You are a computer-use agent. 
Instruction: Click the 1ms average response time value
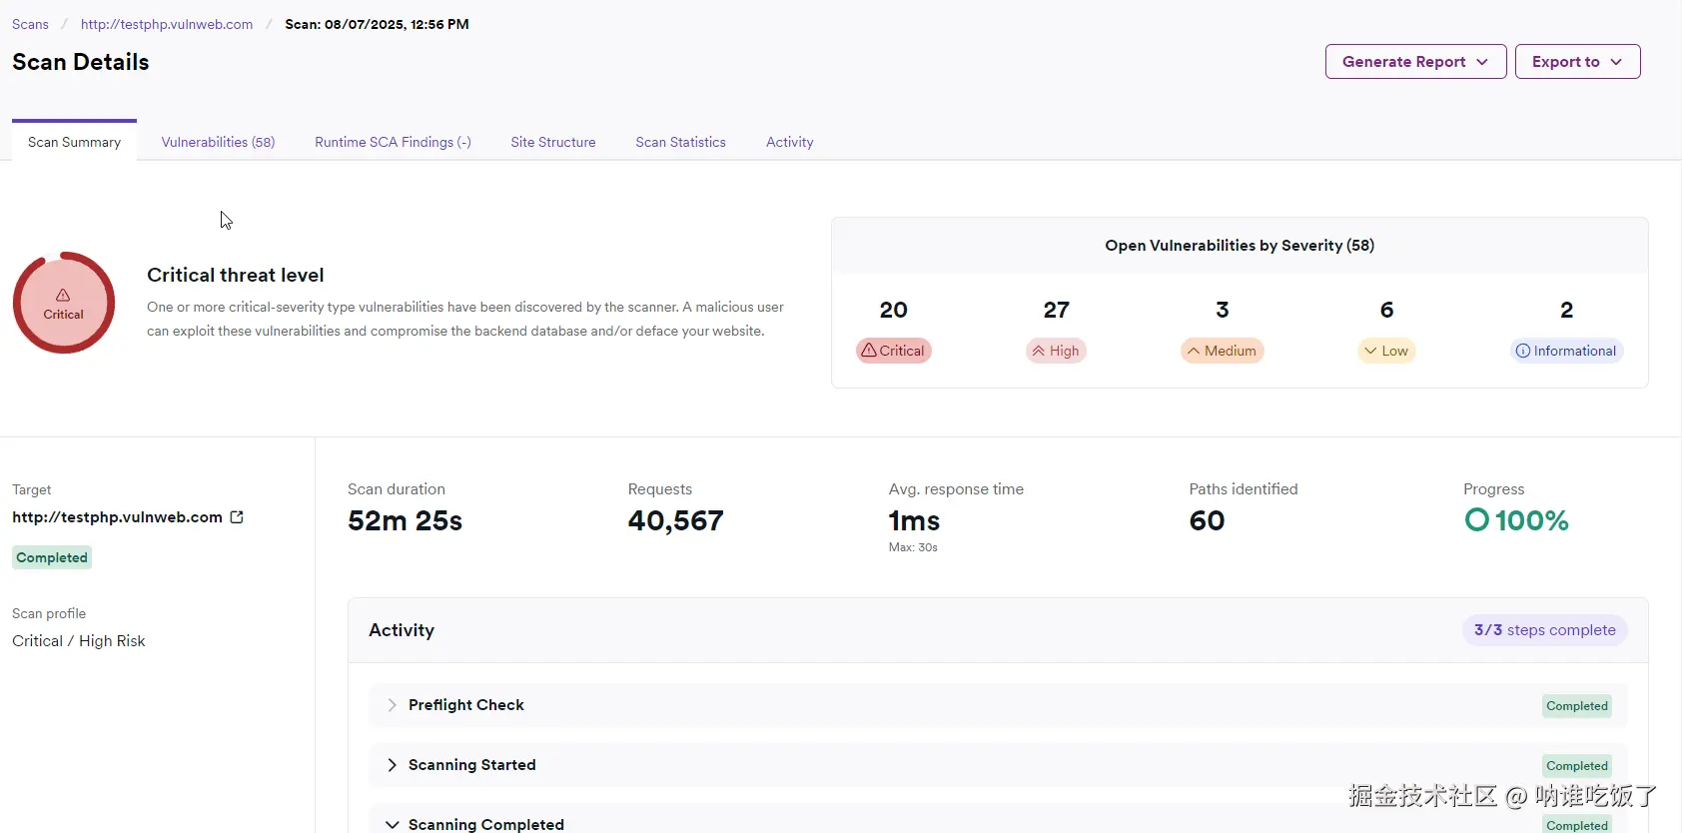pos(914,520)
